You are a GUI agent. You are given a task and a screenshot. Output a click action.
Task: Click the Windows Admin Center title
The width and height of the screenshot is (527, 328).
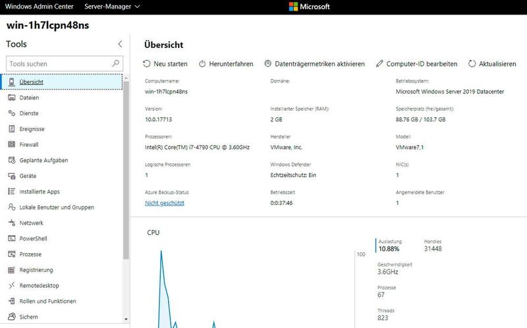tap(40, 7)
